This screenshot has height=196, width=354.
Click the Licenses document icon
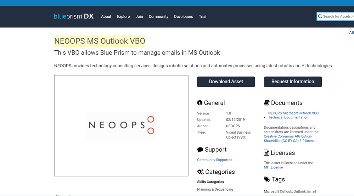coord(266,153)
